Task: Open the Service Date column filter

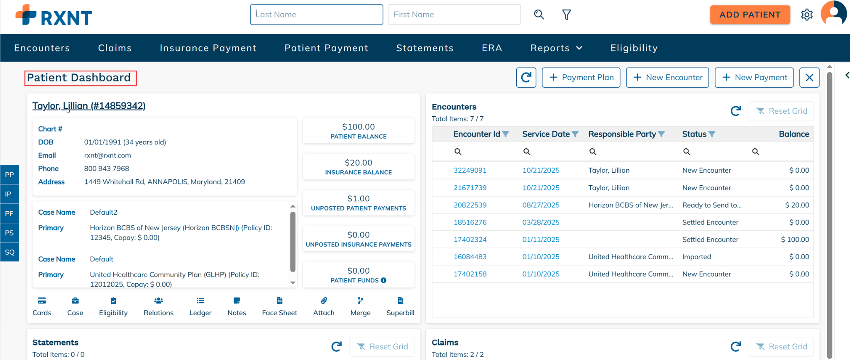Action: [x=575, y=134]
